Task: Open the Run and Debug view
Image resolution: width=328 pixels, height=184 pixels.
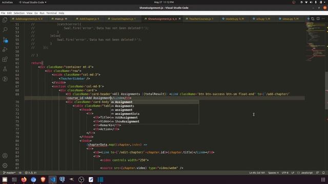Action: 5,50
